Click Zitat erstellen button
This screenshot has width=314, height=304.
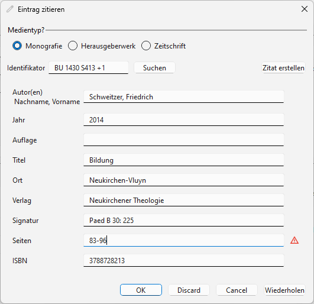[x=283, y=68]
